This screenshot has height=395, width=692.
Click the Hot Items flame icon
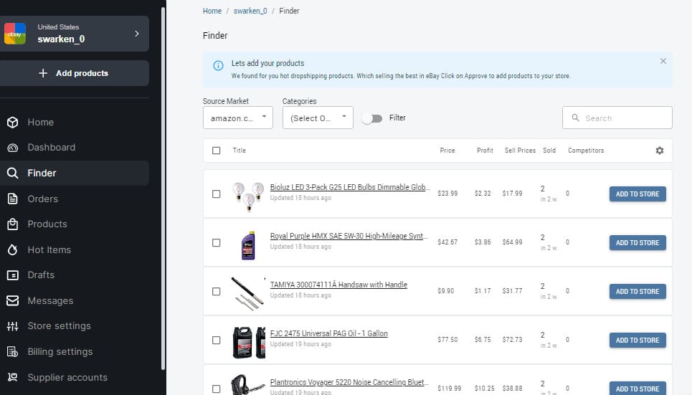pos(13,249)
